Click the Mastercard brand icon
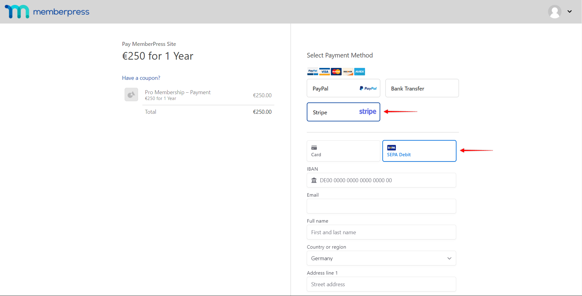Screen dimensions: 582x296 (x=336, y=72)
